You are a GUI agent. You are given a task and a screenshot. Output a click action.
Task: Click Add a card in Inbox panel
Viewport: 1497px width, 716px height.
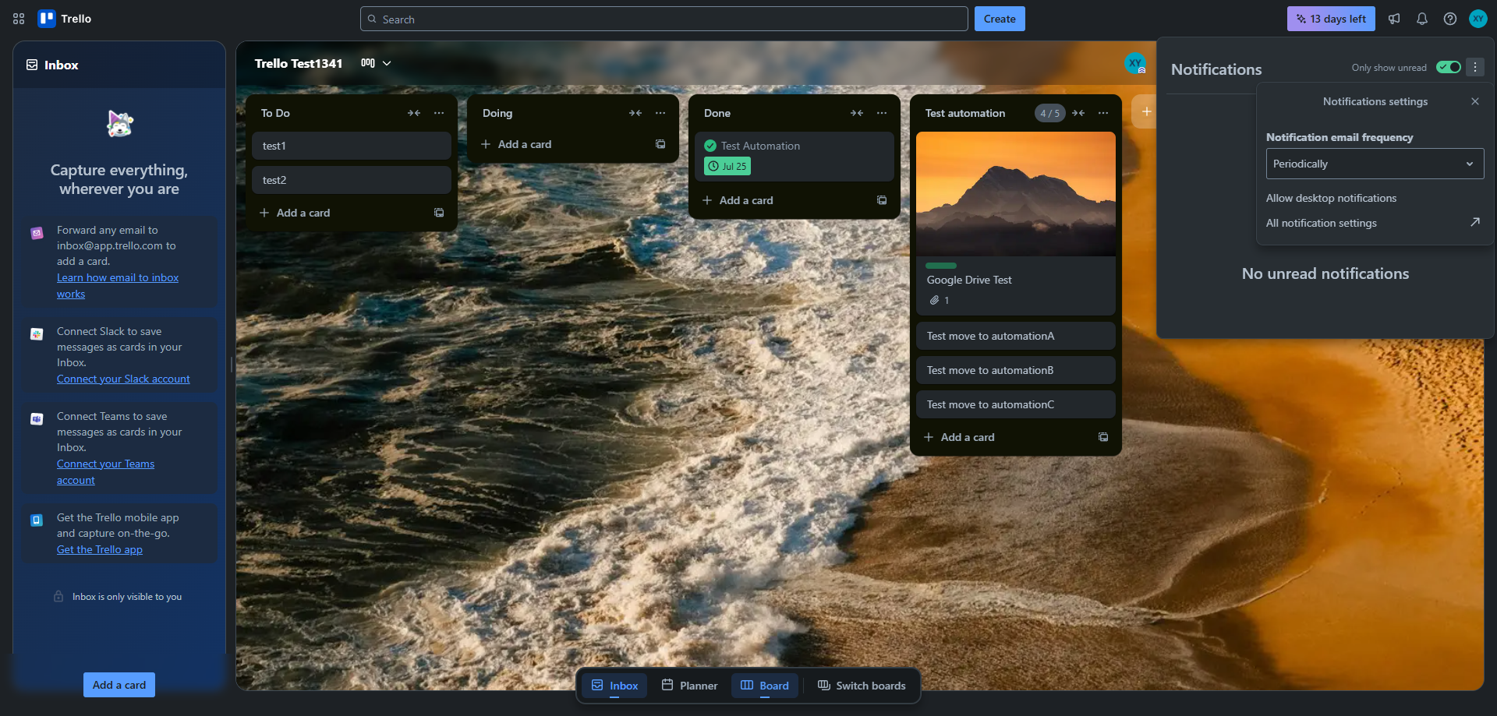click(x=119, y=685)
